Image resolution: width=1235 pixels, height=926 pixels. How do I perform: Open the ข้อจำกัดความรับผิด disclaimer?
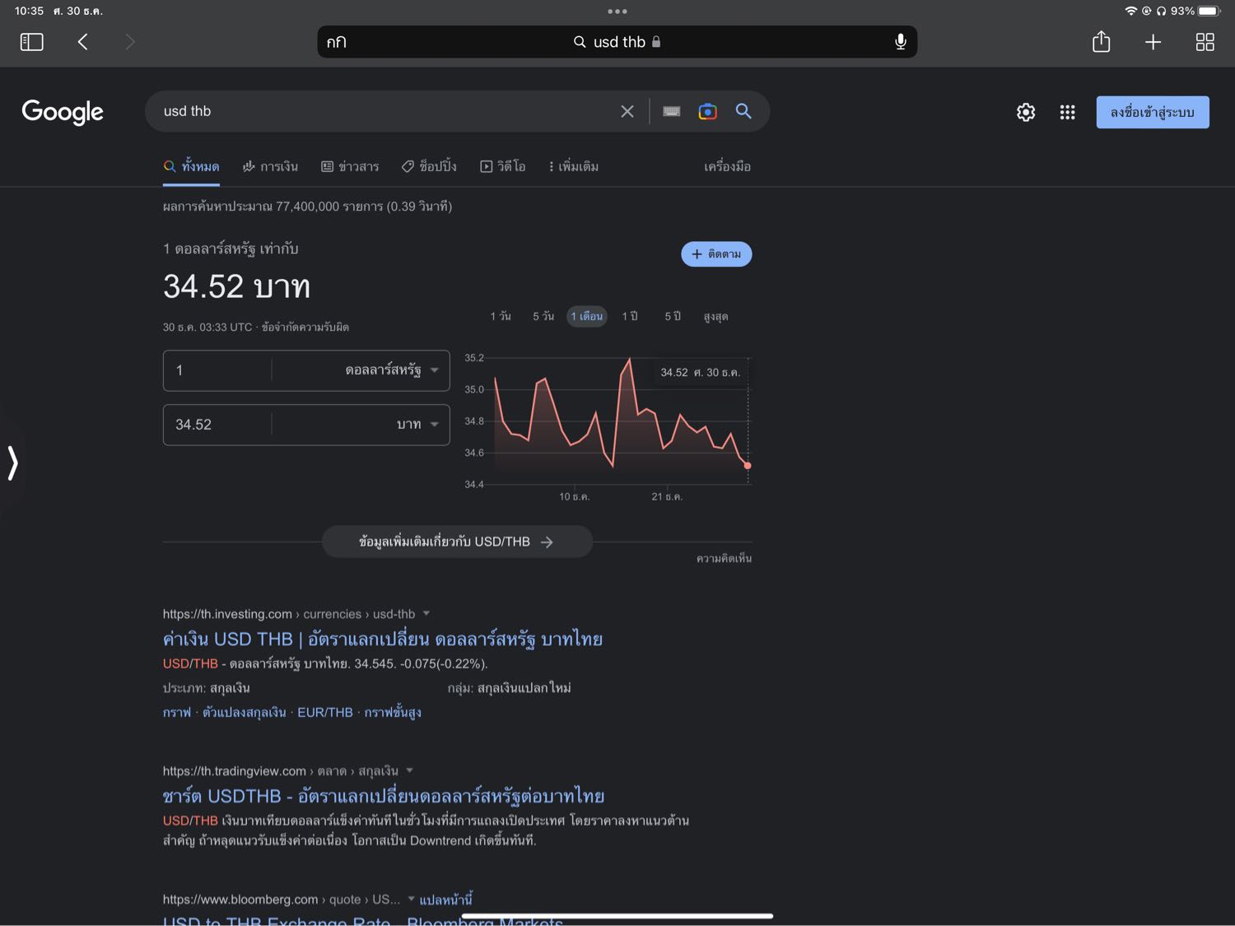tap(305, 327)
